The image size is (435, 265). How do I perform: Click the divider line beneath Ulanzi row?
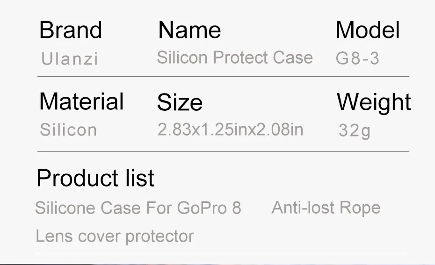pyautogui.click(x=223, y=76)
